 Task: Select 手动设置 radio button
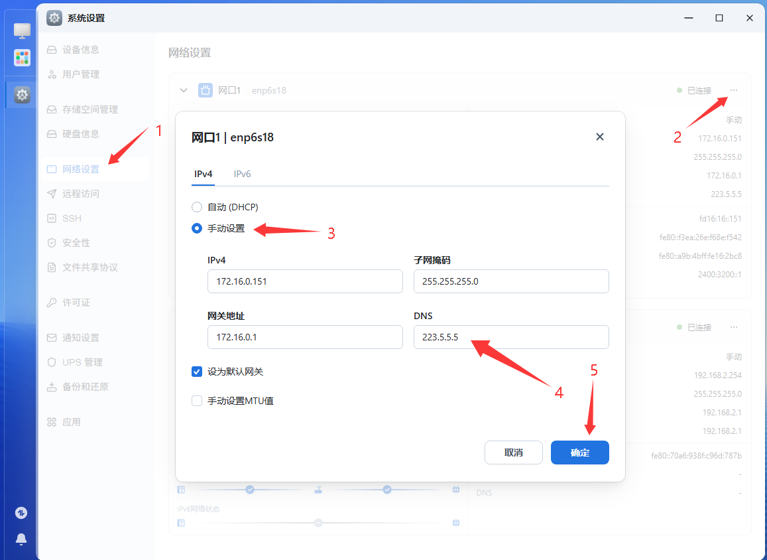[197, 228]
